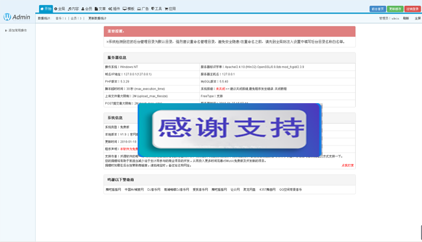Select the monitor icon for 模板
The image size is (422, 242).
(125, 9)
